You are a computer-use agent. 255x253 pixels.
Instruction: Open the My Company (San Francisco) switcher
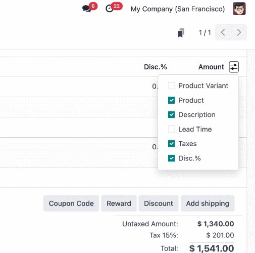(178, 9)
